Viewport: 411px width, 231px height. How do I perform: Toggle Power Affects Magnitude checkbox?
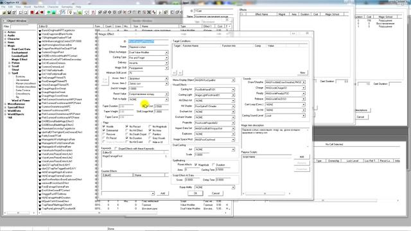[196, 165]
